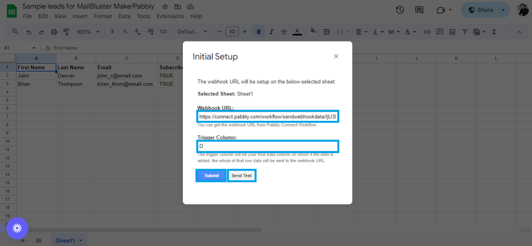Open the move-to-folder icon

pos(178,7)
